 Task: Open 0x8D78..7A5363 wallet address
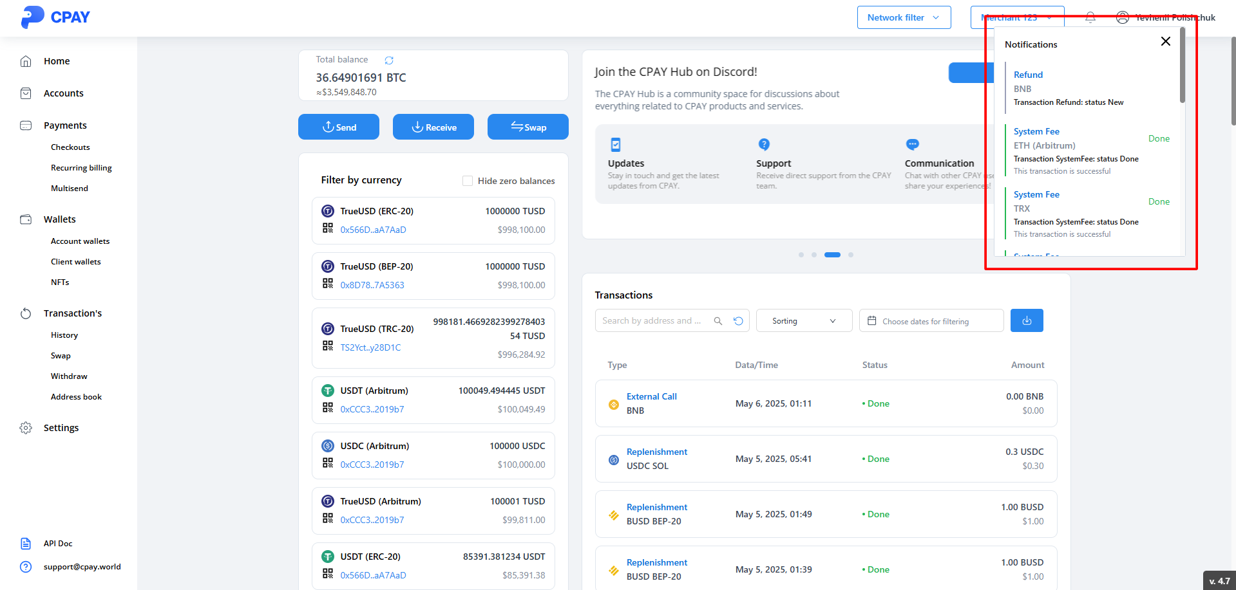click(372, 285)
